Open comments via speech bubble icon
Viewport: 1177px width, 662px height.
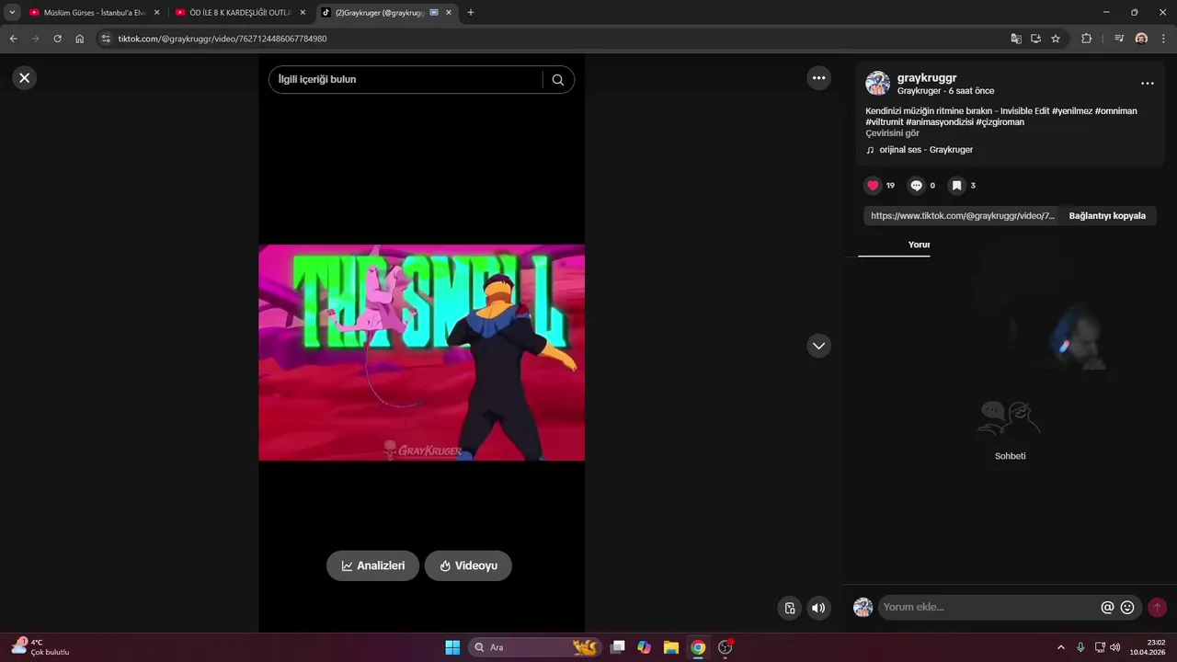pyautogui.click(x=916, y=186)
